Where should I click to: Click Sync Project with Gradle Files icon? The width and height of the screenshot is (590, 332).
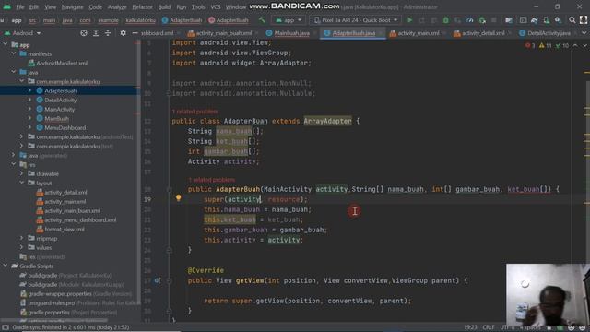click(534, 20)
